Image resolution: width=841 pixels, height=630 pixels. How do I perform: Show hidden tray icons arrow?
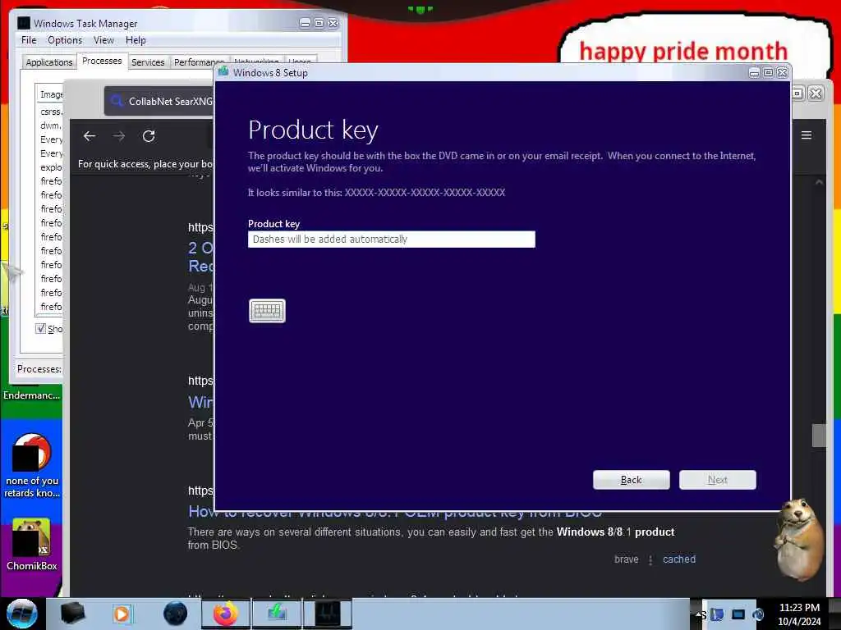(699, 614)
